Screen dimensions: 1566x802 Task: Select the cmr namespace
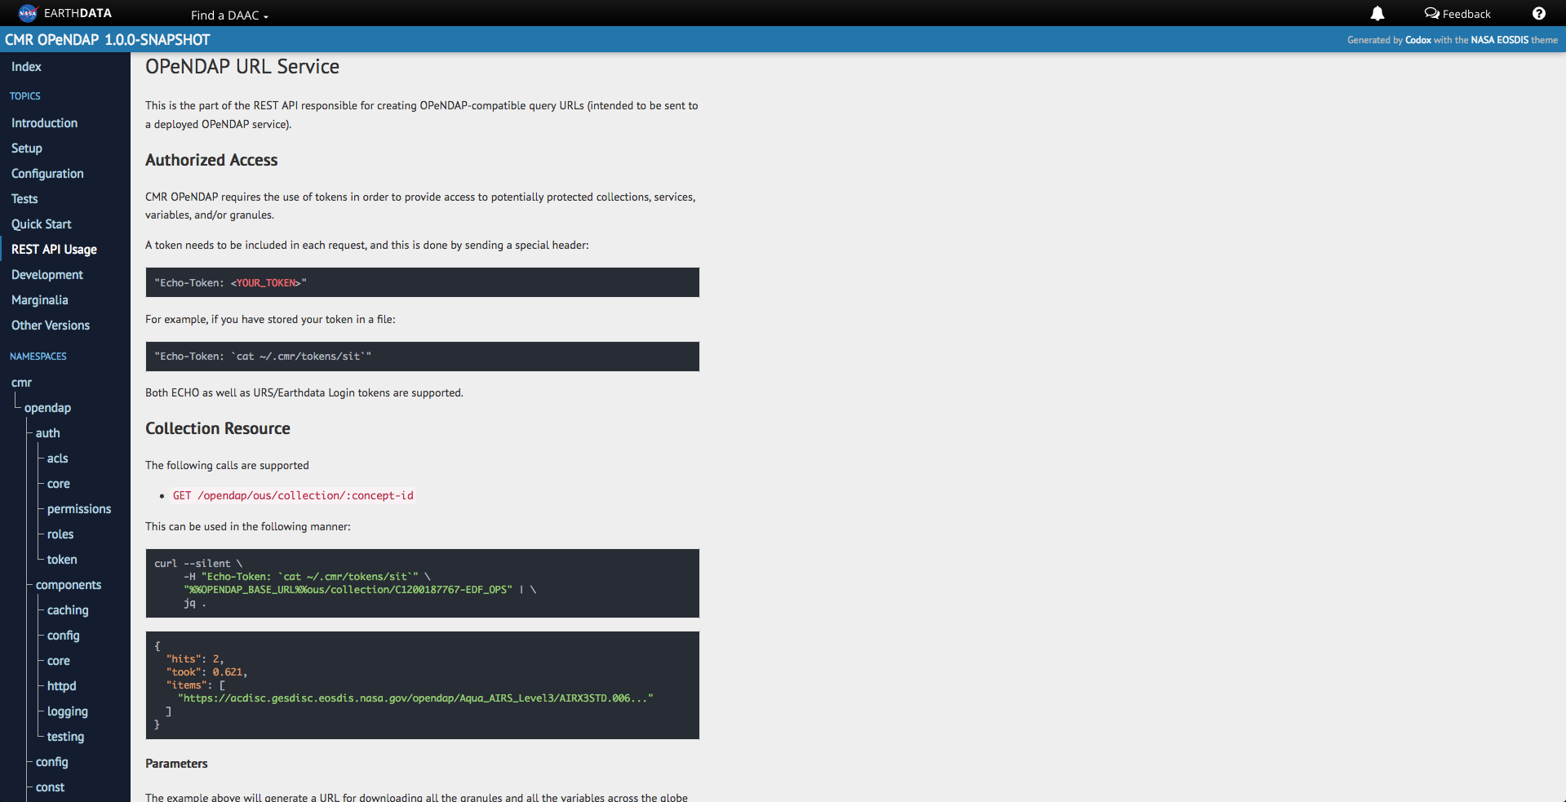[21, 383]
